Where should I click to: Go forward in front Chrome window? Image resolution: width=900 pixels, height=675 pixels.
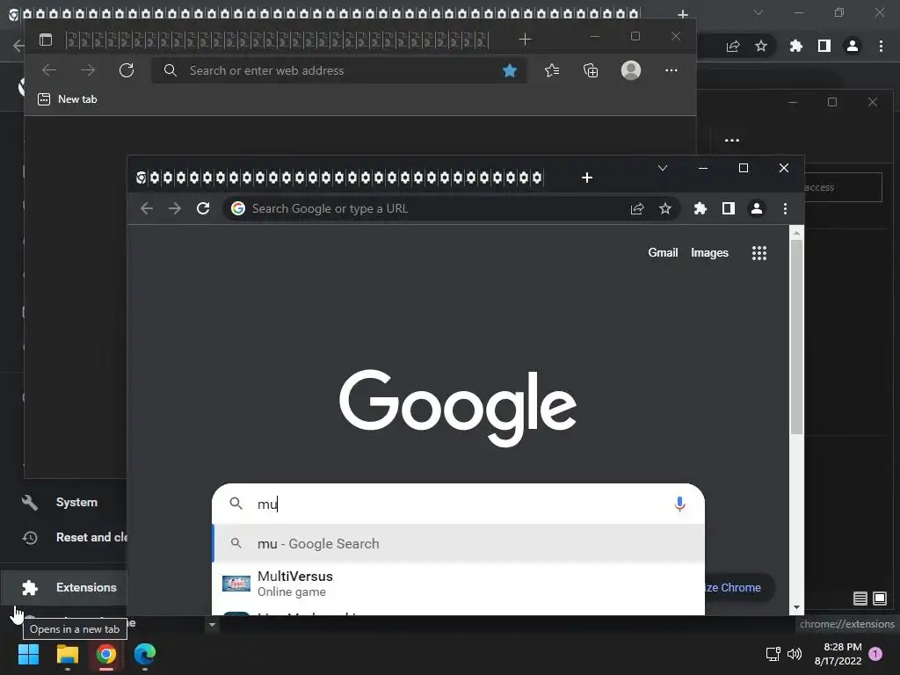(x=175, y=208)
